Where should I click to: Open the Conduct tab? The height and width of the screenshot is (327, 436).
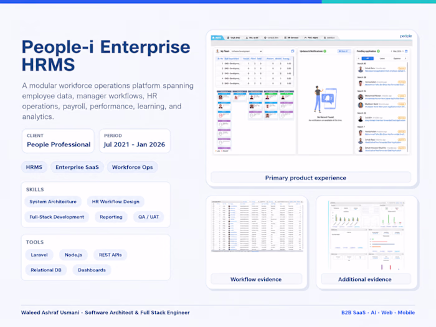(329, 37)
